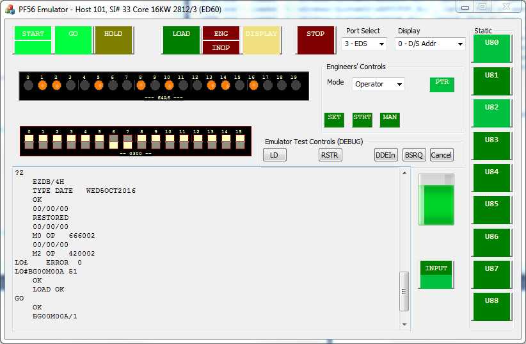Toggle static key U88
This screenshot has width=526, height=344.
(491, 306)
